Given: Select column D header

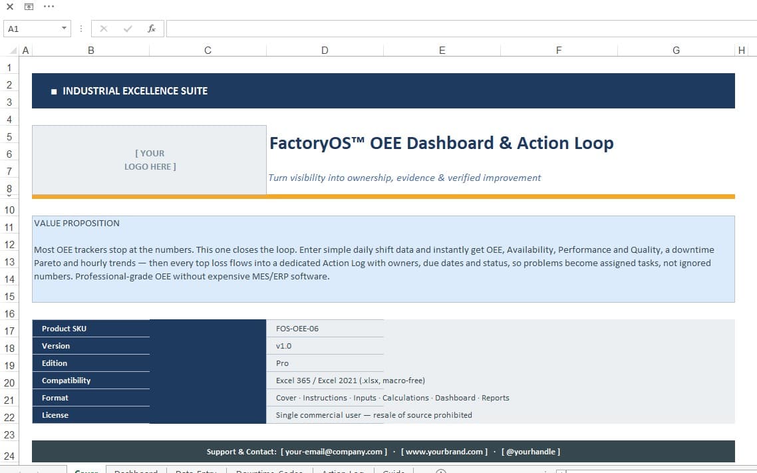Looking at the screenshot, I should click(x=325, y=50).
